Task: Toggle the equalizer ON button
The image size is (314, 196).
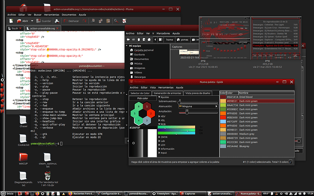Action: [x=204, y=43]
